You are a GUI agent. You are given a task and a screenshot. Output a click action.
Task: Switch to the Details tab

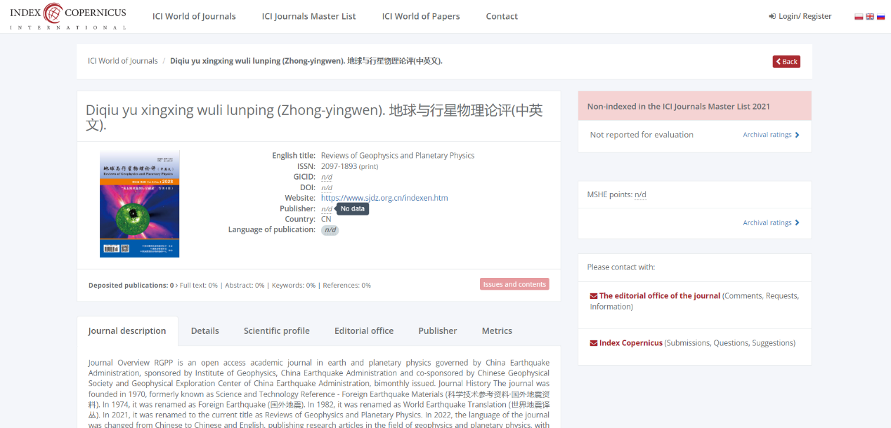pyautogui.click(x=205, y=331)
